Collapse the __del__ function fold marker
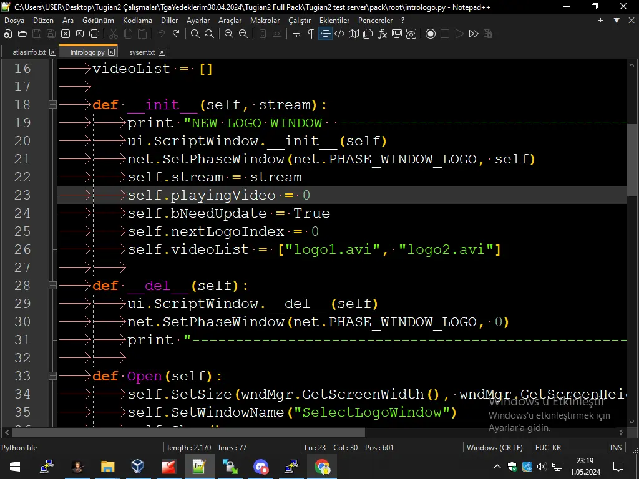639x479 pixels. click(52, 285)
